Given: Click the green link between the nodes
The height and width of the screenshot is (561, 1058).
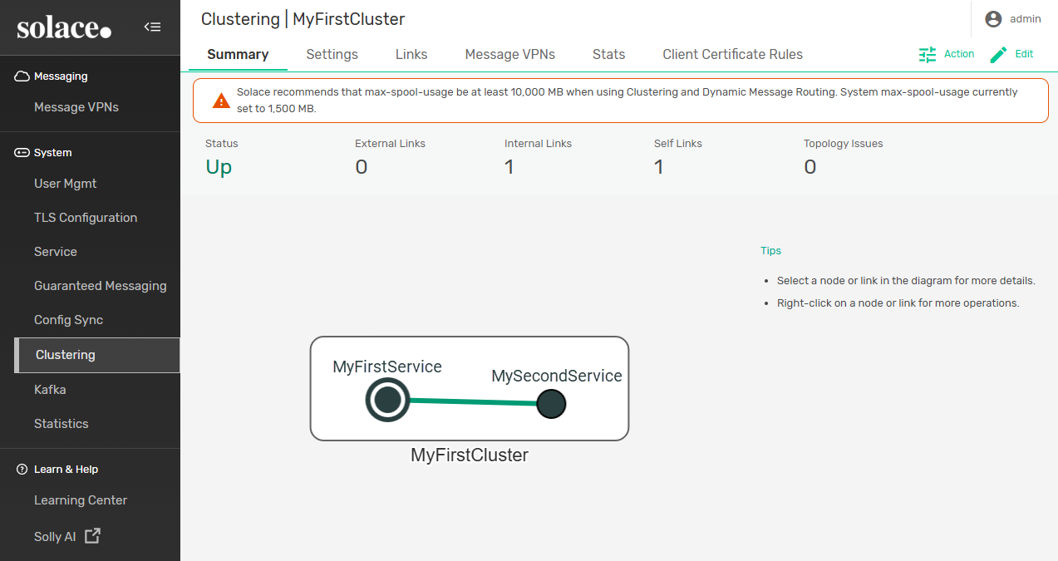Looking at the screenshot, I should pos(474,402).
